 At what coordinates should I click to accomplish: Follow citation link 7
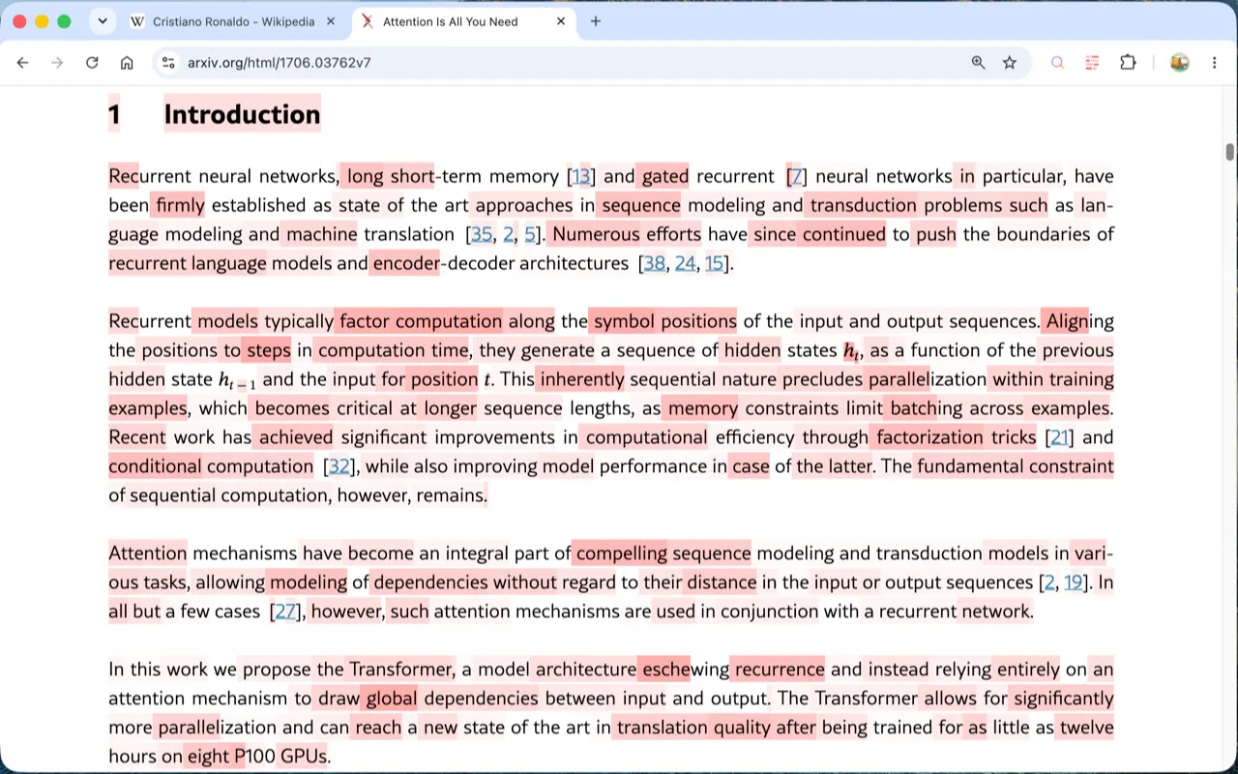(797, 176)
